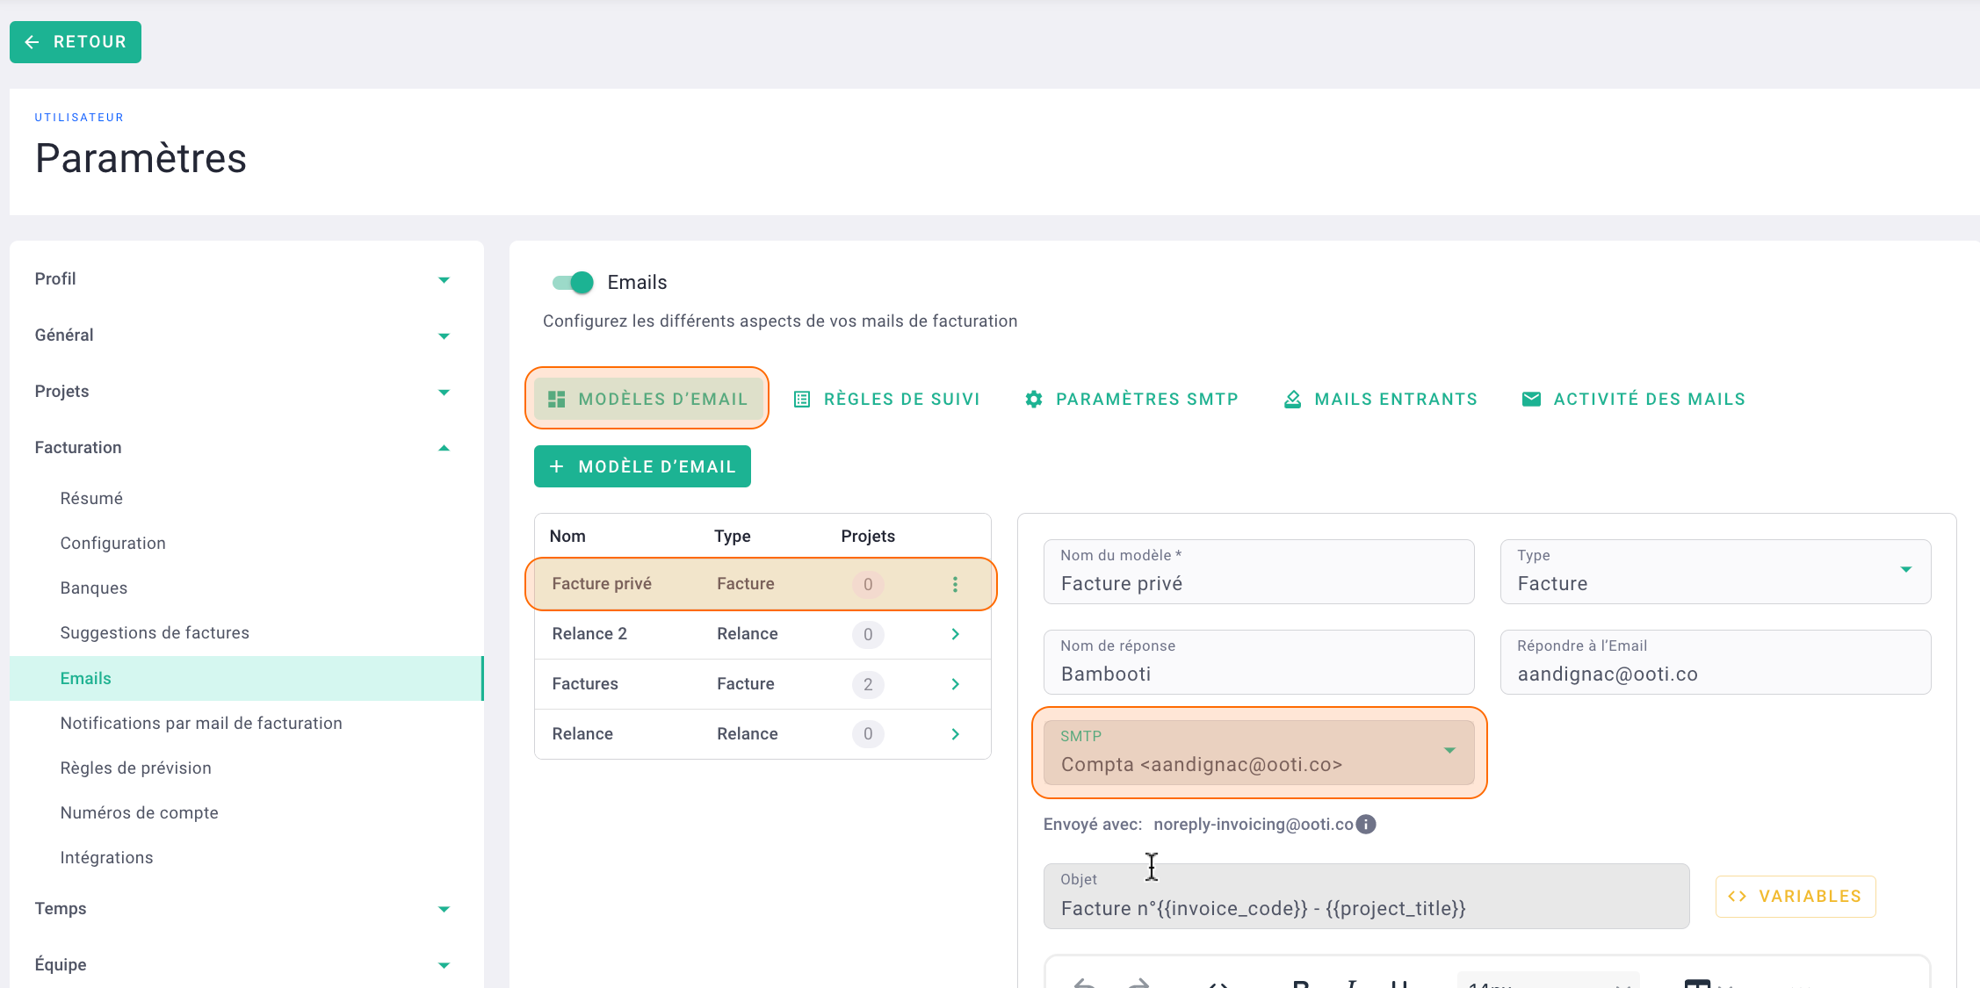This screenshot has width=1980, height=988.
Task: Open the Relance 2 row arrow
Action: pyautogui.click(x=955, y=634)
